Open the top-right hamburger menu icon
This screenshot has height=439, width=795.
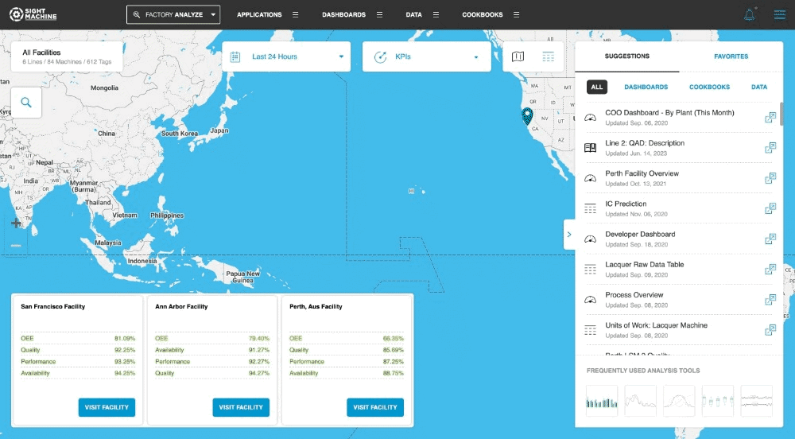coord(779,14)
